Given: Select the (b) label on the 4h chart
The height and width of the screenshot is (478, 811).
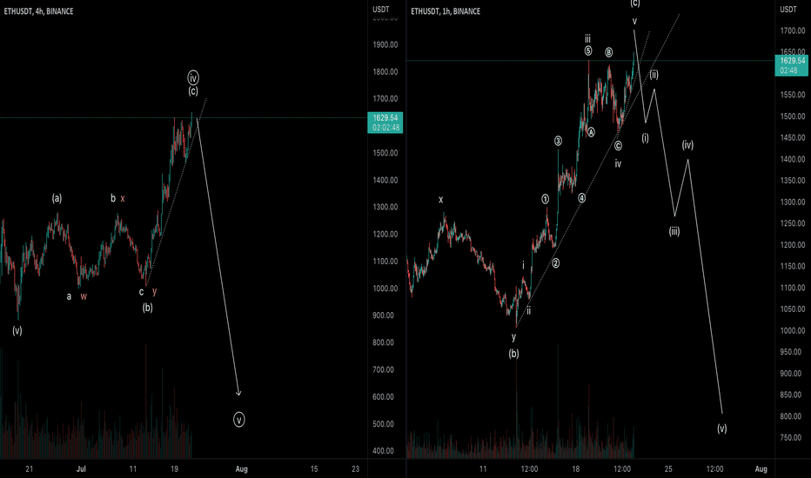Looking at the screenshot, I should (x=147, y=308).
